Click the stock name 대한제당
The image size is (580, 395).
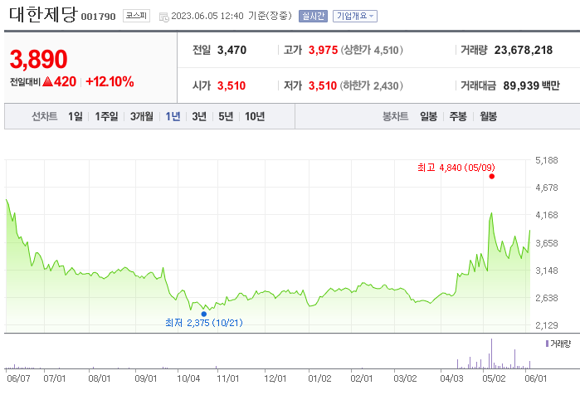point(43,15)
